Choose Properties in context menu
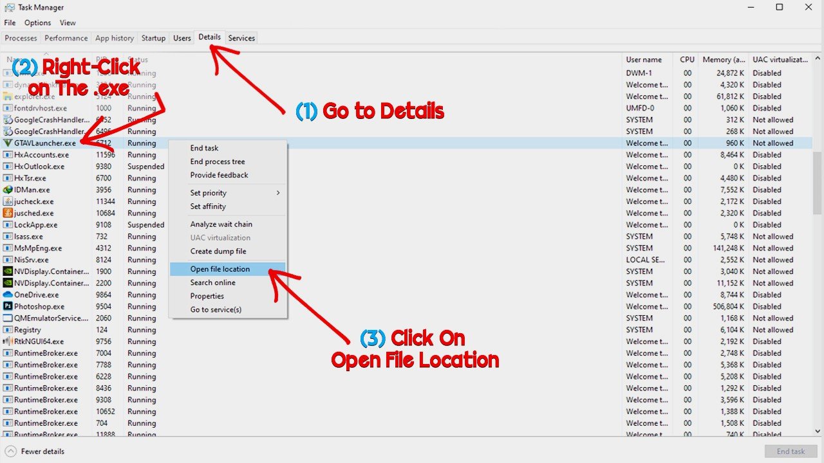 [228, 296]
